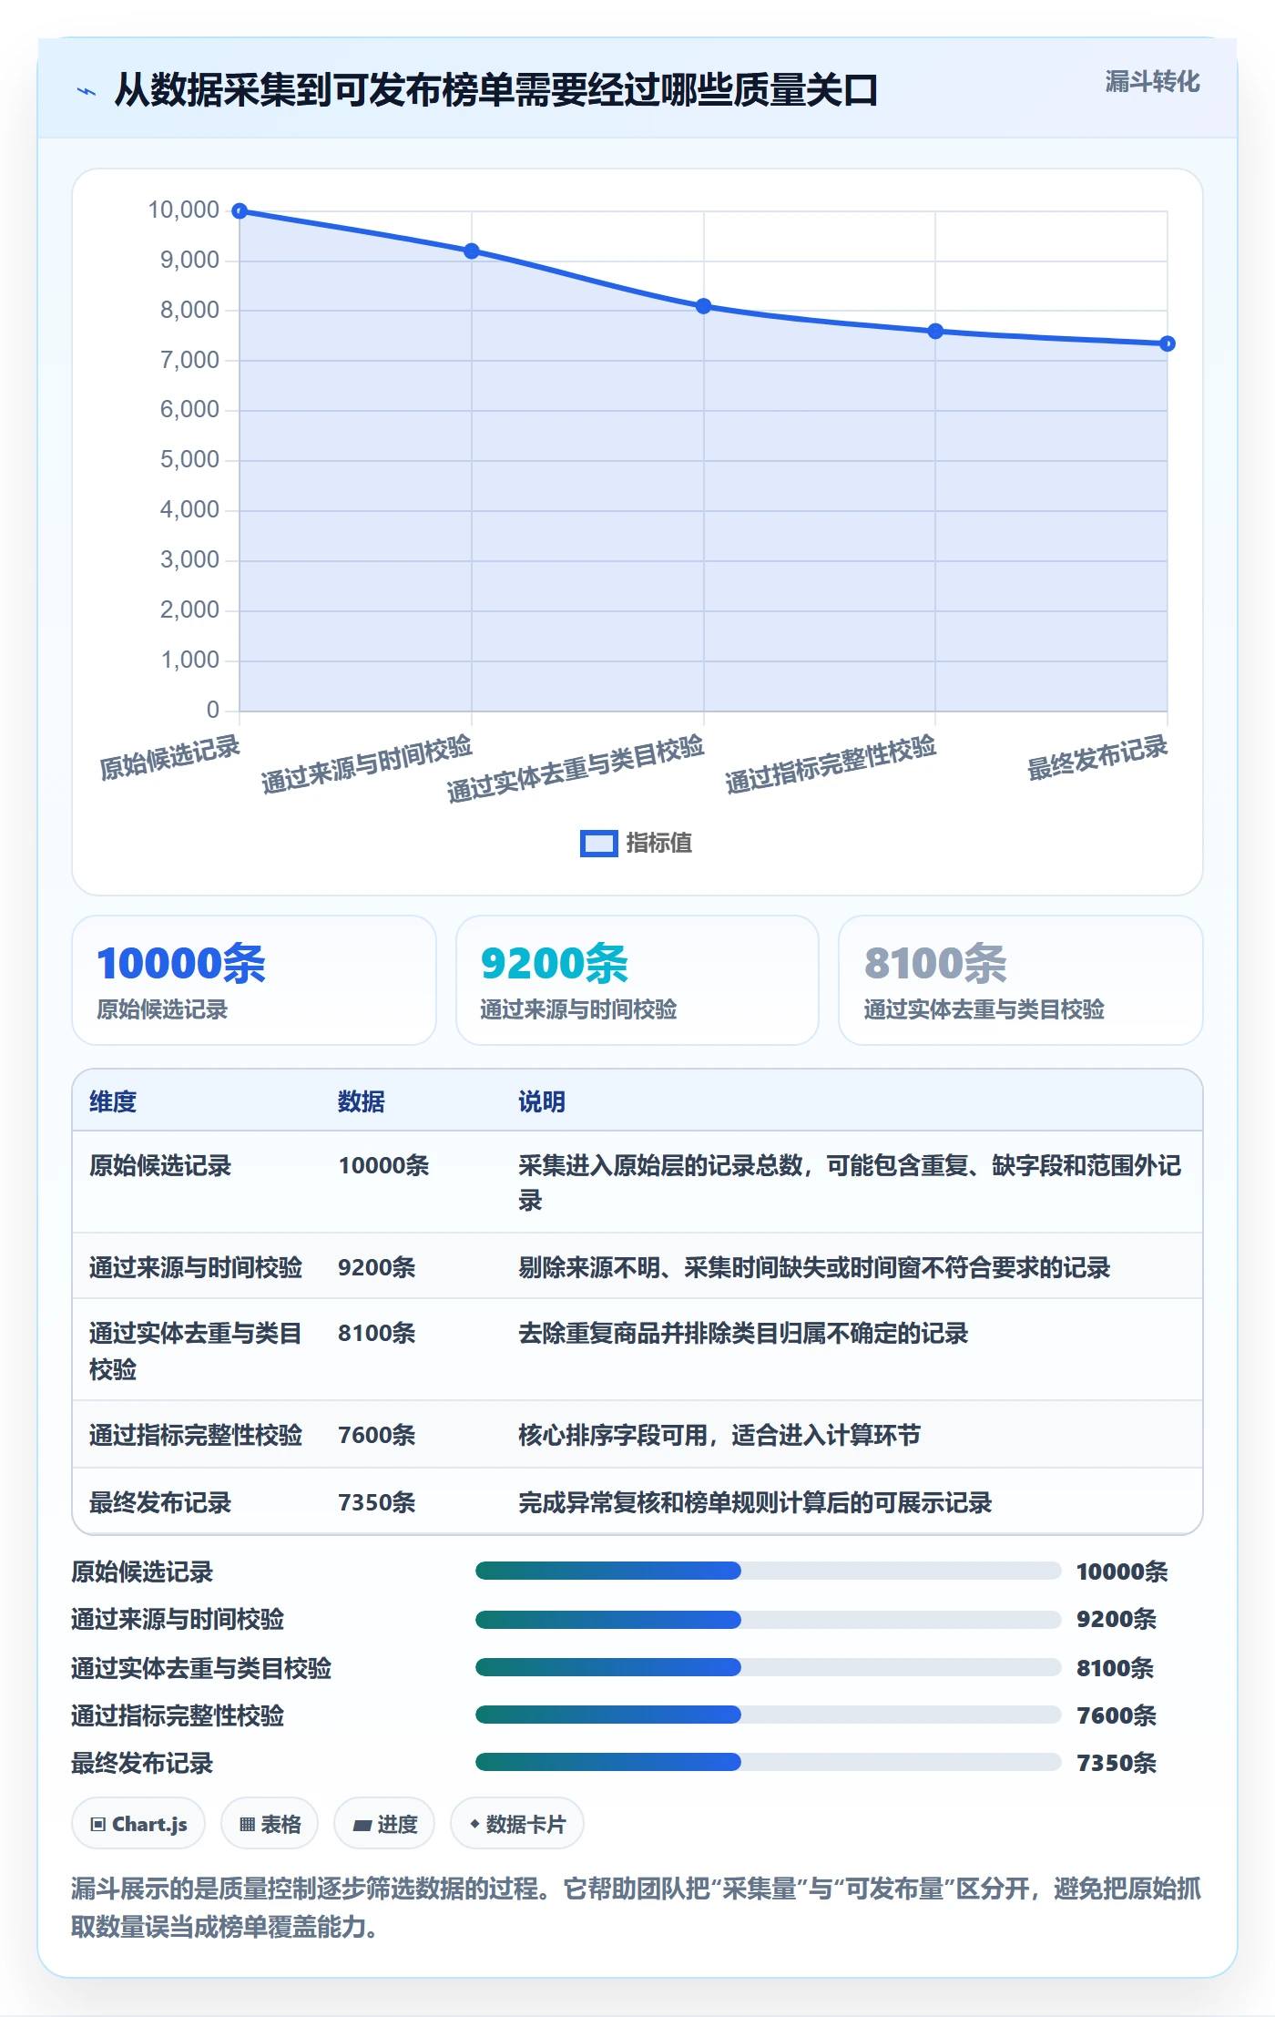
Task: Select the 原始候选记录 table row cell
Action: [x=160, y=1166]
